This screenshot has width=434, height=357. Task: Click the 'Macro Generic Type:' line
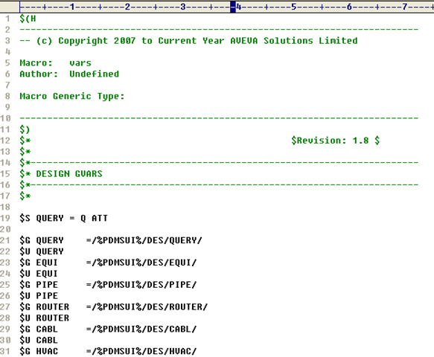[72, 97]
